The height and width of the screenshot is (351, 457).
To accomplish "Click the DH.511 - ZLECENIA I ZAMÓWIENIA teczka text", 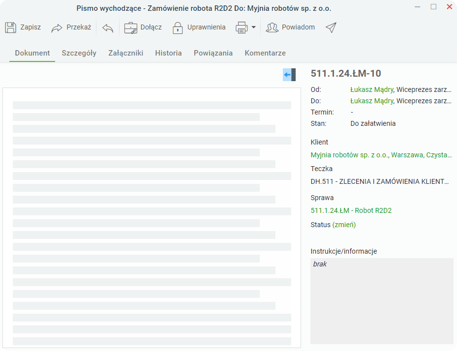I will (x=380, y=181).
